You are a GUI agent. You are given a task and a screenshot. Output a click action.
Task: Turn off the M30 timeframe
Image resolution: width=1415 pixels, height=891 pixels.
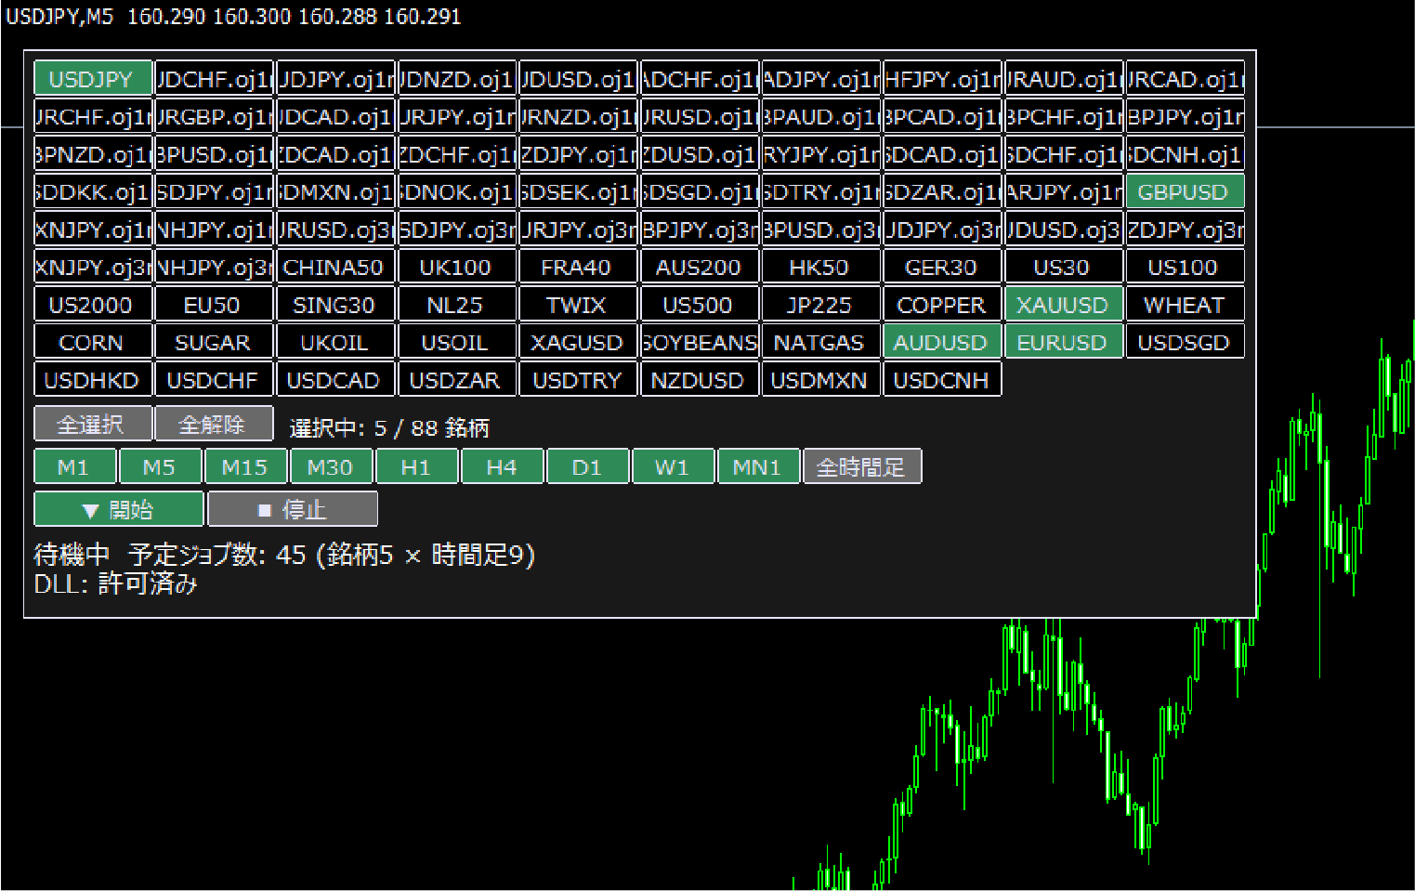(331, 466)
